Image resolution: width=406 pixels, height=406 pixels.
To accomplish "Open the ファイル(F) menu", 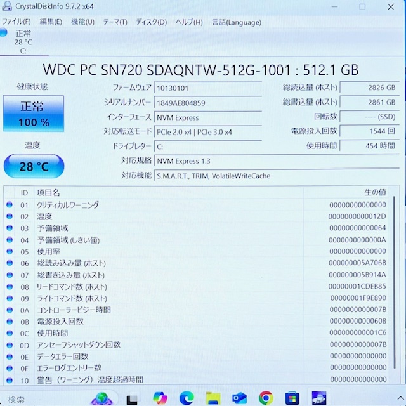I will pyautogui.click(x=16, y=22).
